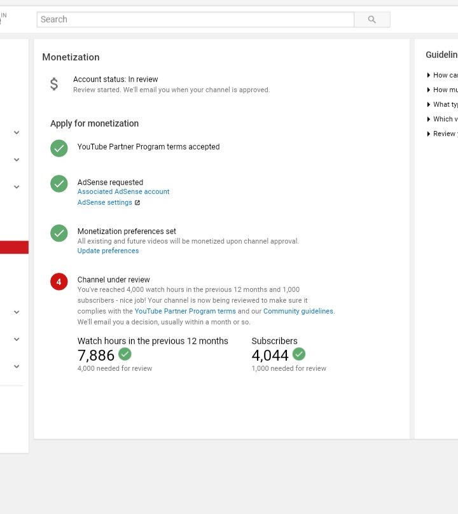Click the Update preferences link
This screenshot has height=514, width=458.
(108, 251)
